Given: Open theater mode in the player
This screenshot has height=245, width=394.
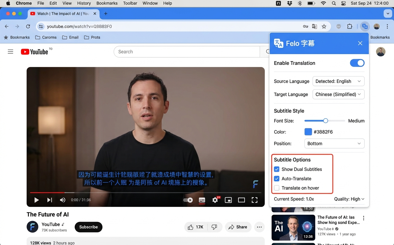Looking at the screenshot, I should pyautogui.click(x=241, y=200).
